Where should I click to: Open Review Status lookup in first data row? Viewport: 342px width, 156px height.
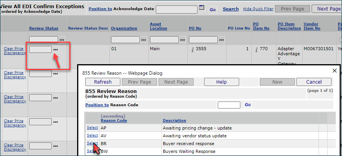[x=56, y=49]
